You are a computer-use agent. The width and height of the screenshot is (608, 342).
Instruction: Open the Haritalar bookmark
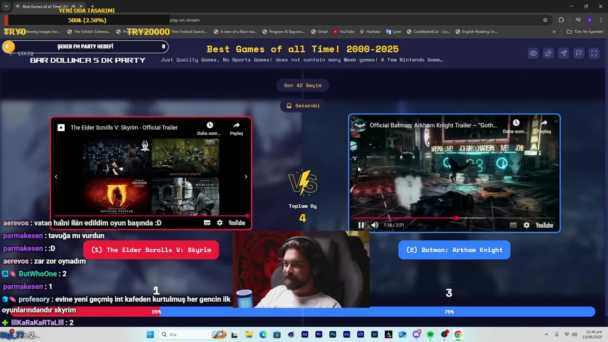pyautogui.click(x=370, y=32)
